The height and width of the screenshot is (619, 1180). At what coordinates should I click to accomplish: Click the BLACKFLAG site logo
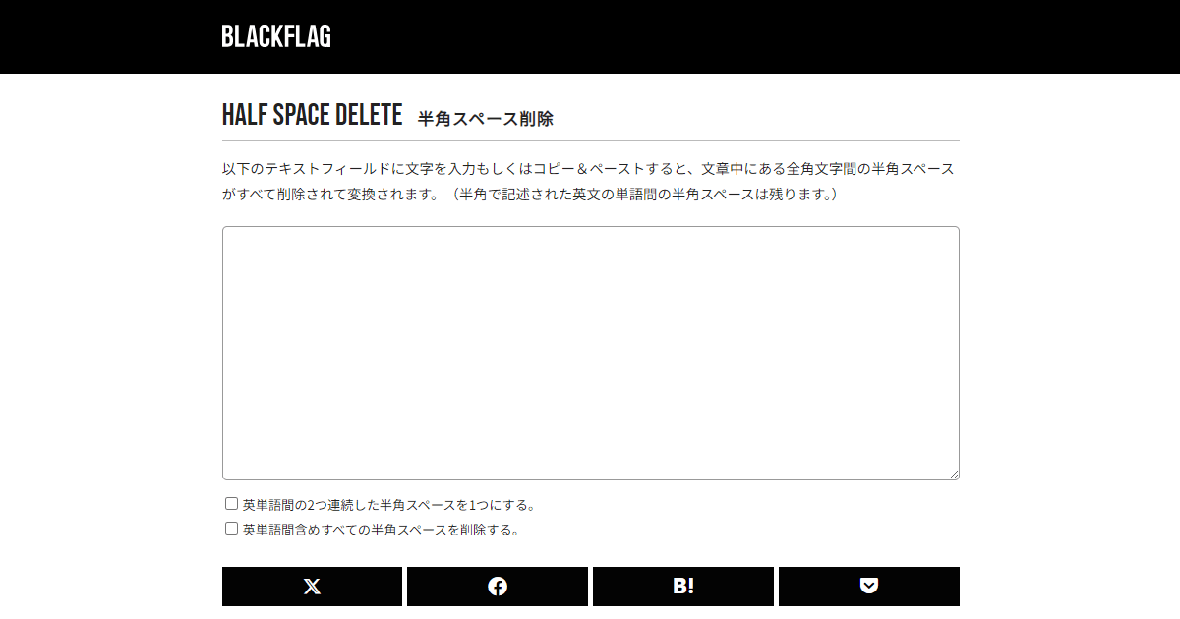pyautogui.click(x=276, y=37)
